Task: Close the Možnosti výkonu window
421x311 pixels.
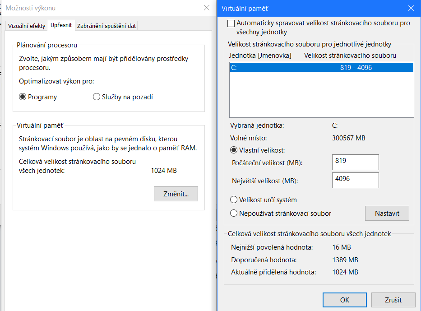Action: (207, 8)
